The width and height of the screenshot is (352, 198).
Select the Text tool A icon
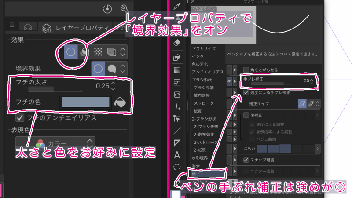[x=177, y=155]
